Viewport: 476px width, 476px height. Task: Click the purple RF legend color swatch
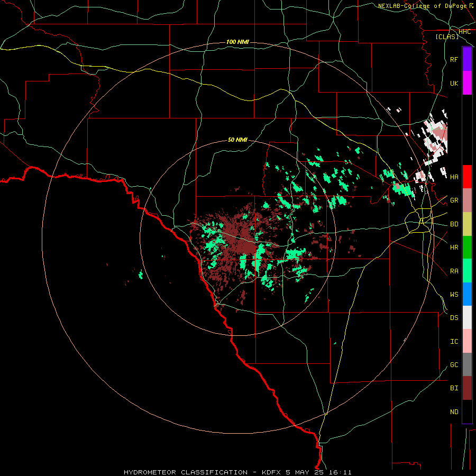[467, 59]
